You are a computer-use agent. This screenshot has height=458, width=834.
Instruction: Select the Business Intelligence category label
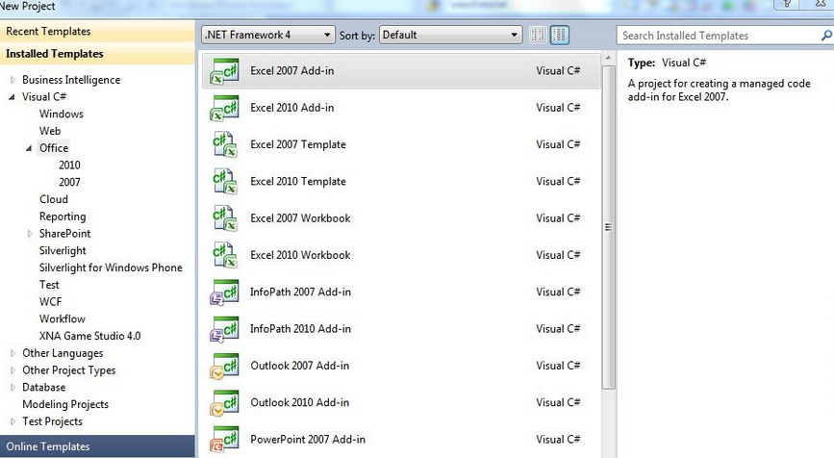tap(71, 80)
